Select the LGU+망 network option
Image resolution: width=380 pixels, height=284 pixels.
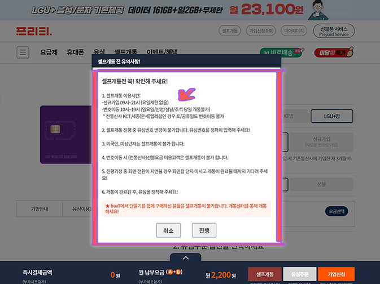click(332, 116)
